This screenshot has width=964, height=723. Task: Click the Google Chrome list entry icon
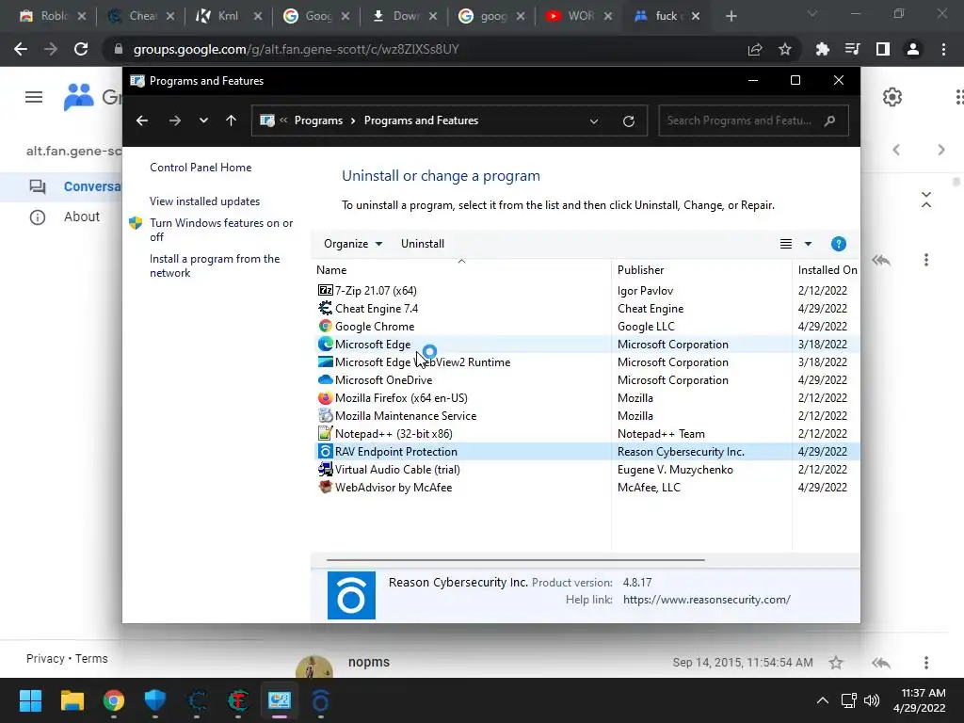325,326
